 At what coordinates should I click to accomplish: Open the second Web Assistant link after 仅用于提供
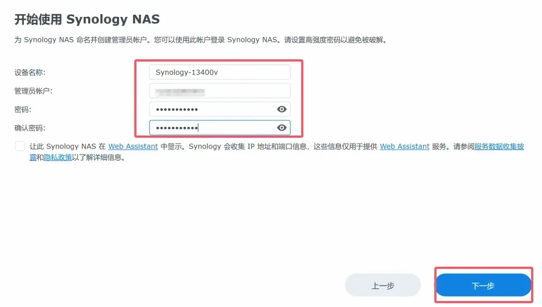405,146
